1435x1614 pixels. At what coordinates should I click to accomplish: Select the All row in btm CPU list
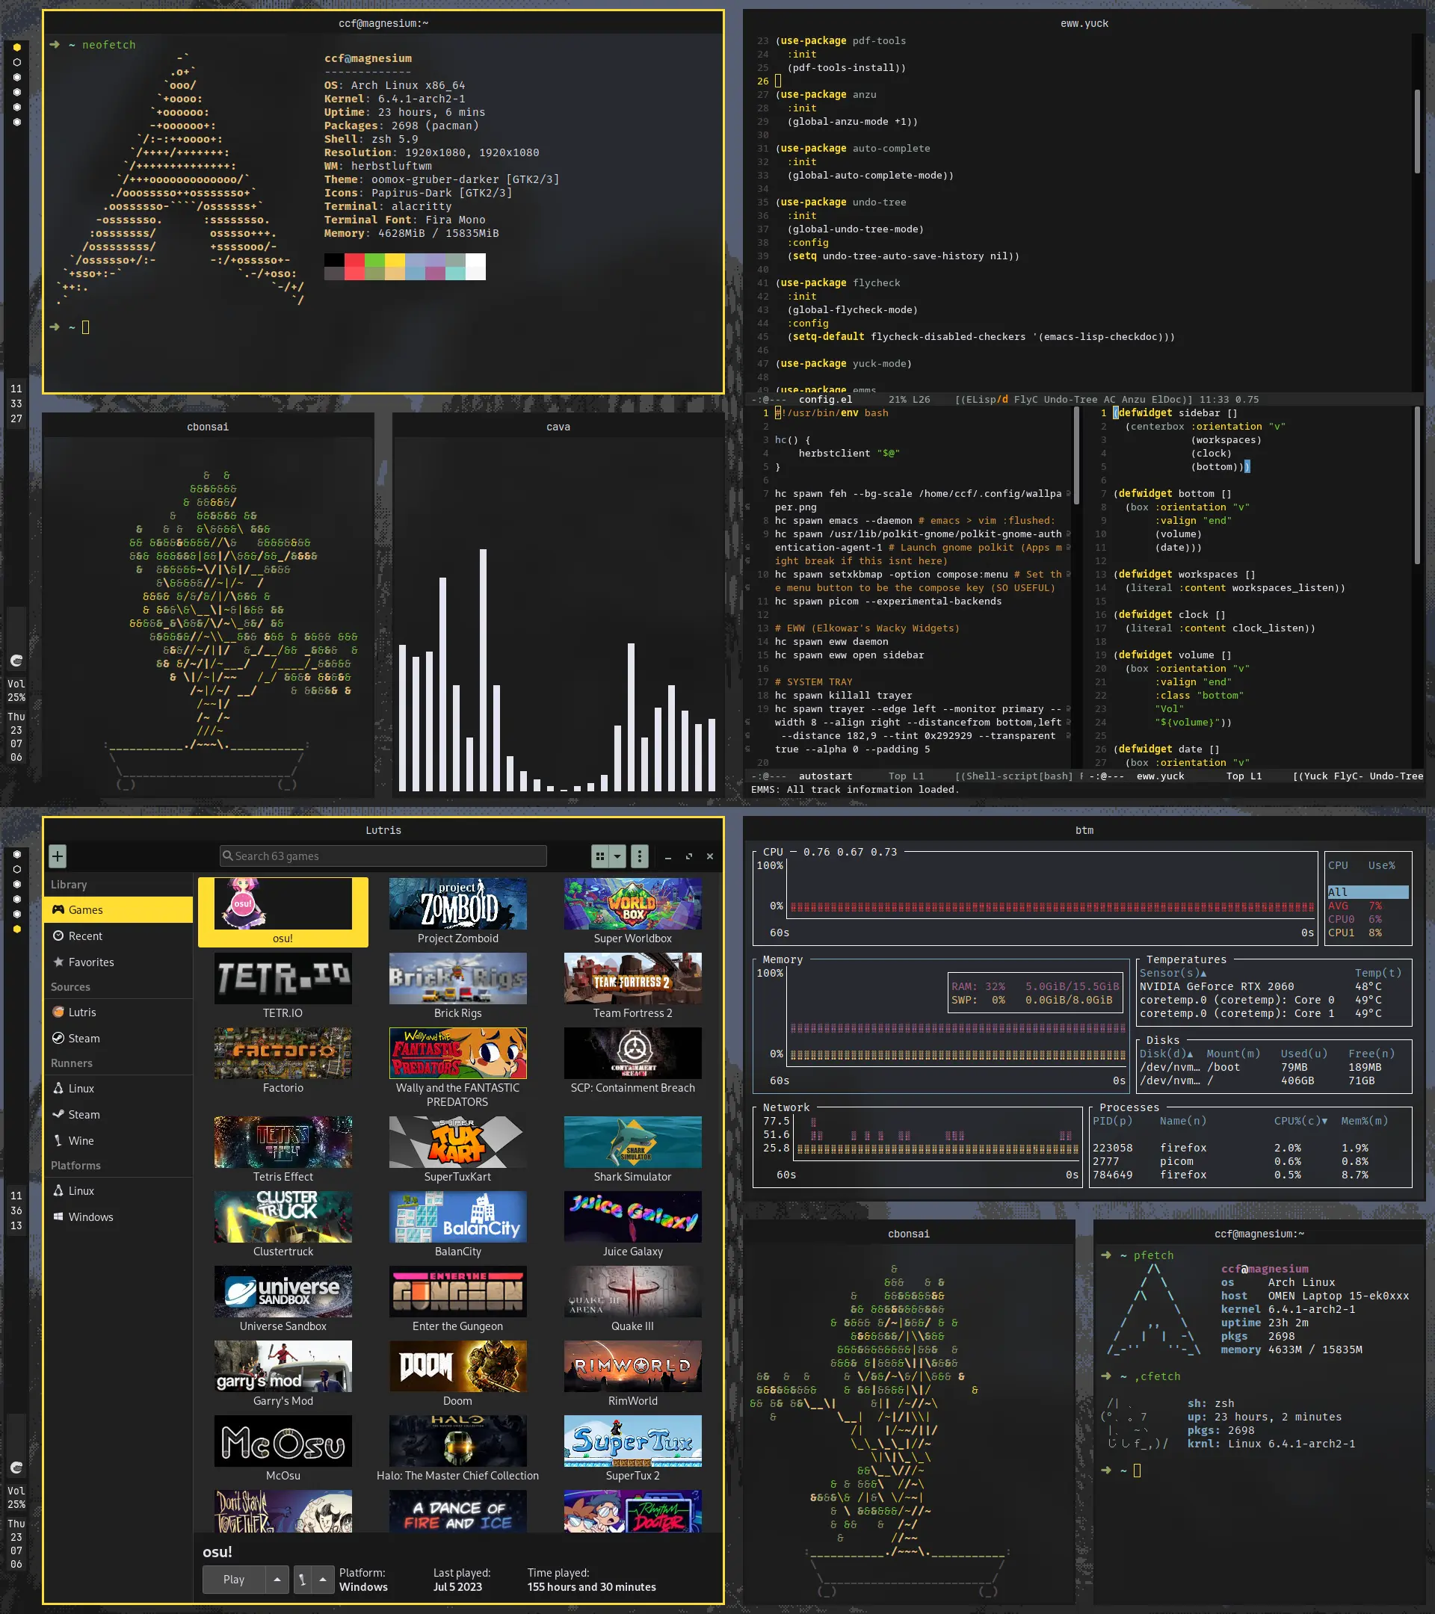point(1367,892)
